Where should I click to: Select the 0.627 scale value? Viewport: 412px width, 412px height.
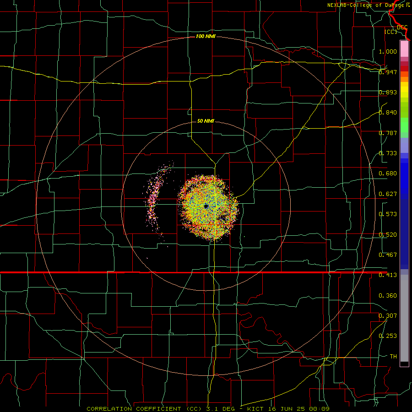(388, 194)
